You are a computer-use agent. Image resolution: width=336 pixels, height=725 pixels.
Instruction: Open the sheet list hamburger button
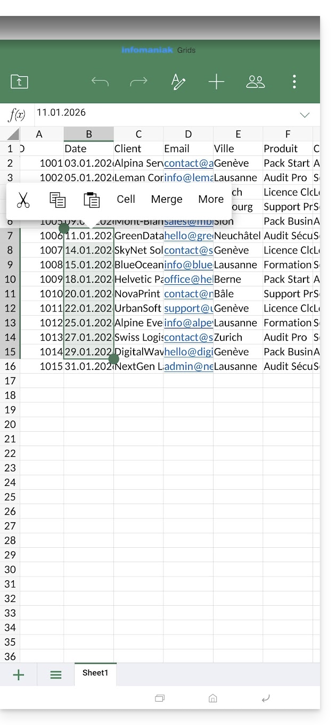click(x=56, y=675)
